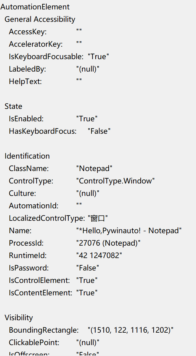Click the Identification section heading
This screenshot has width=196, height=356.
click(27, 156)
